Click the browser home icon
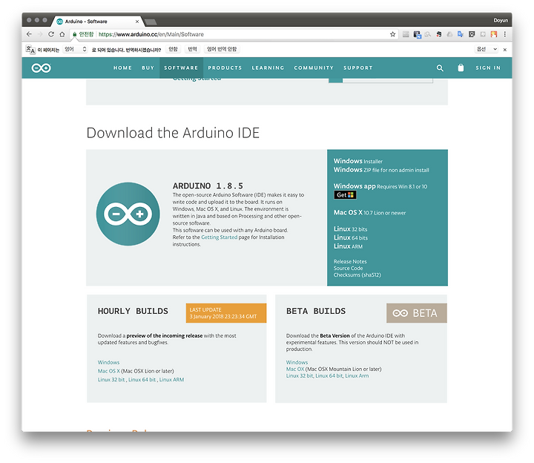The height and width of the screenshot is (463, 534). (62, 34)
